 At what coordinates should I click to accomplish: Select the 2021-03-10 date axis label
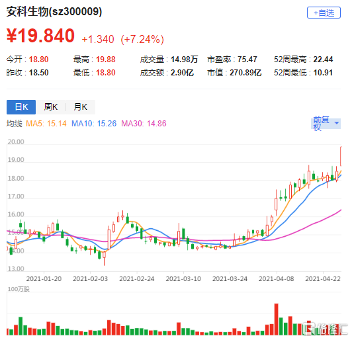[183, 279]
